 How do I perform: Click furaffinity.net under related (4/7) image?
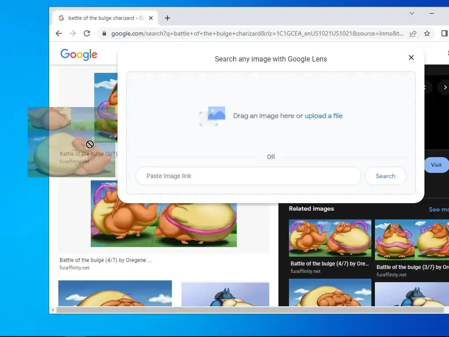click(306, 271)
